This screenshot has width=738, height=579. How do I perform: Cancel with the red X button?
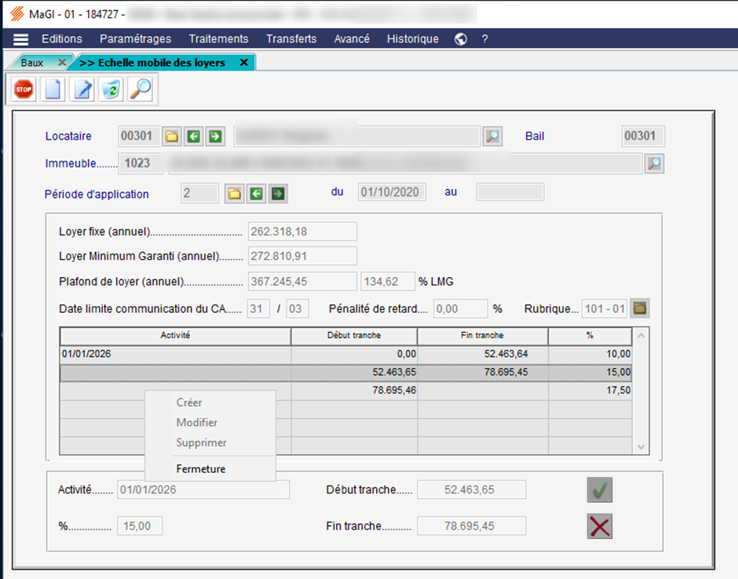coord(600,526)
